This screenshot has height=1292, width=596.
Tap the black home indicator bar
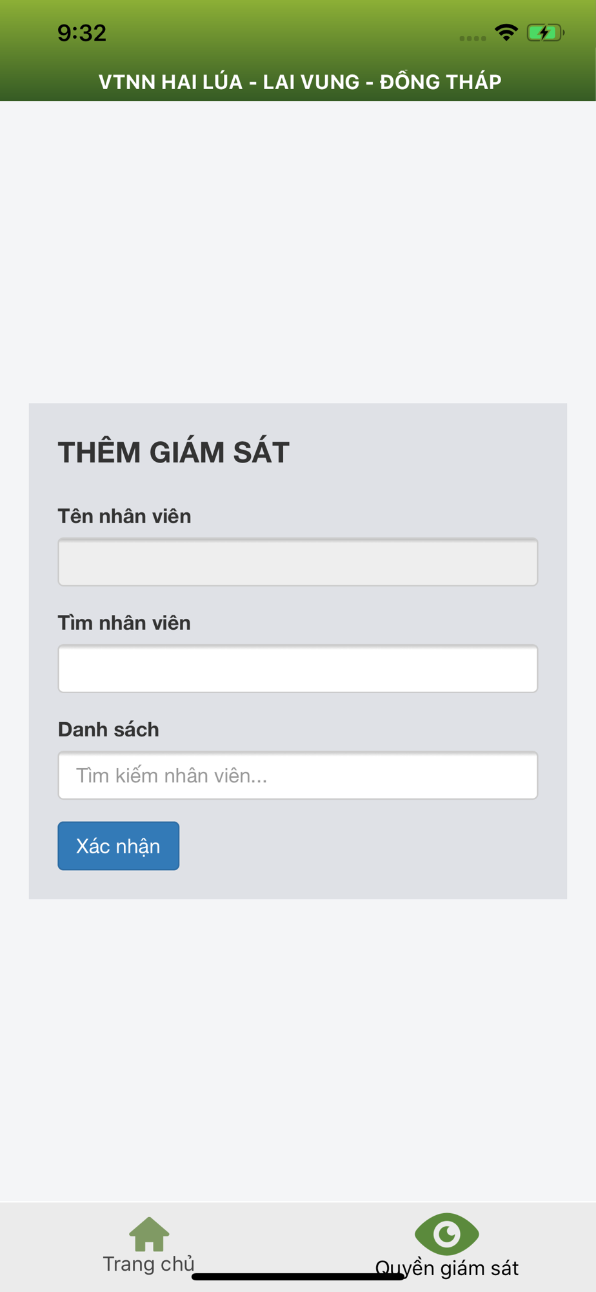(298, 1276)
